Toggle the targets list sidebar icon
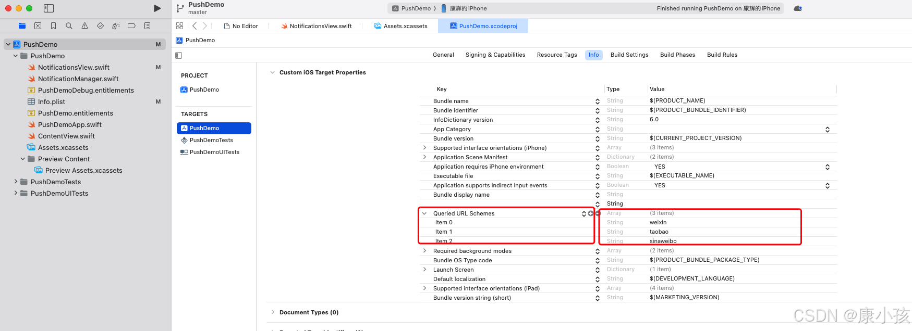Viewport: 912px width, 331px height. tap(179, 55)
